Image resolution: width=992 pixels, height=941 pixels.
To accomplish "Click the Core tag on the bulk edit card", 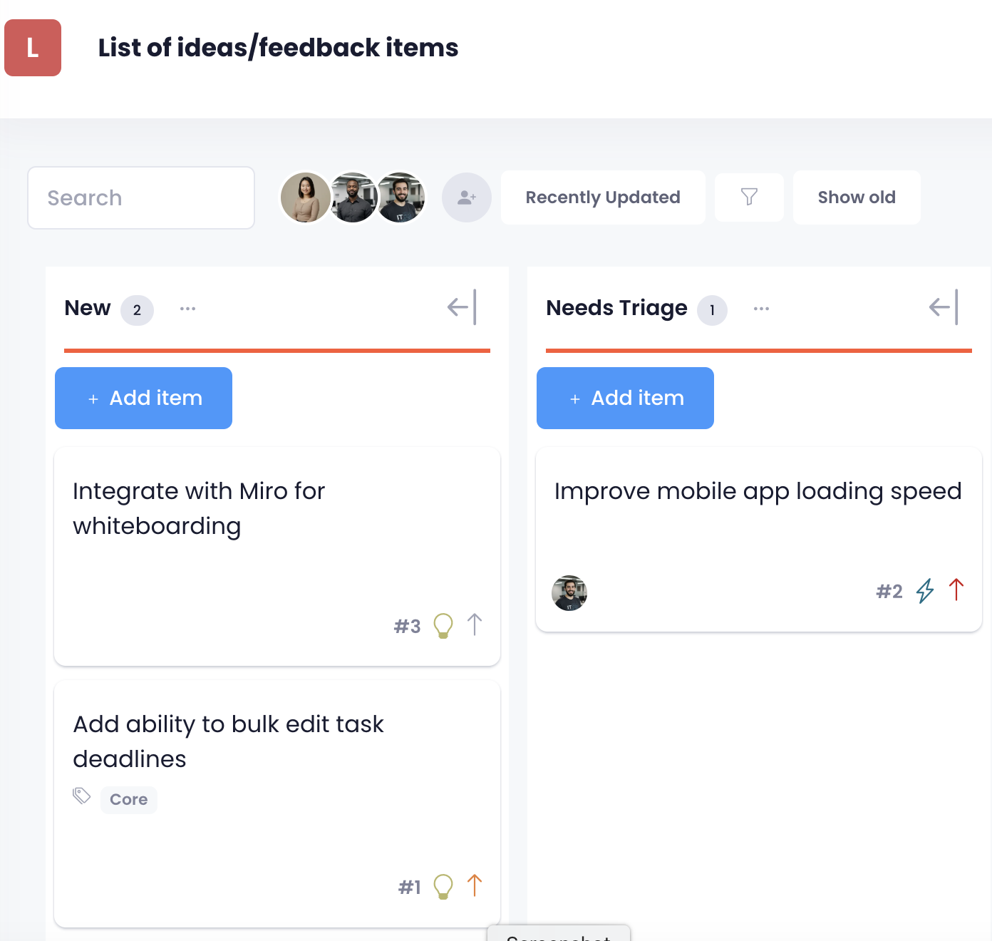I will tap(128, 799).
